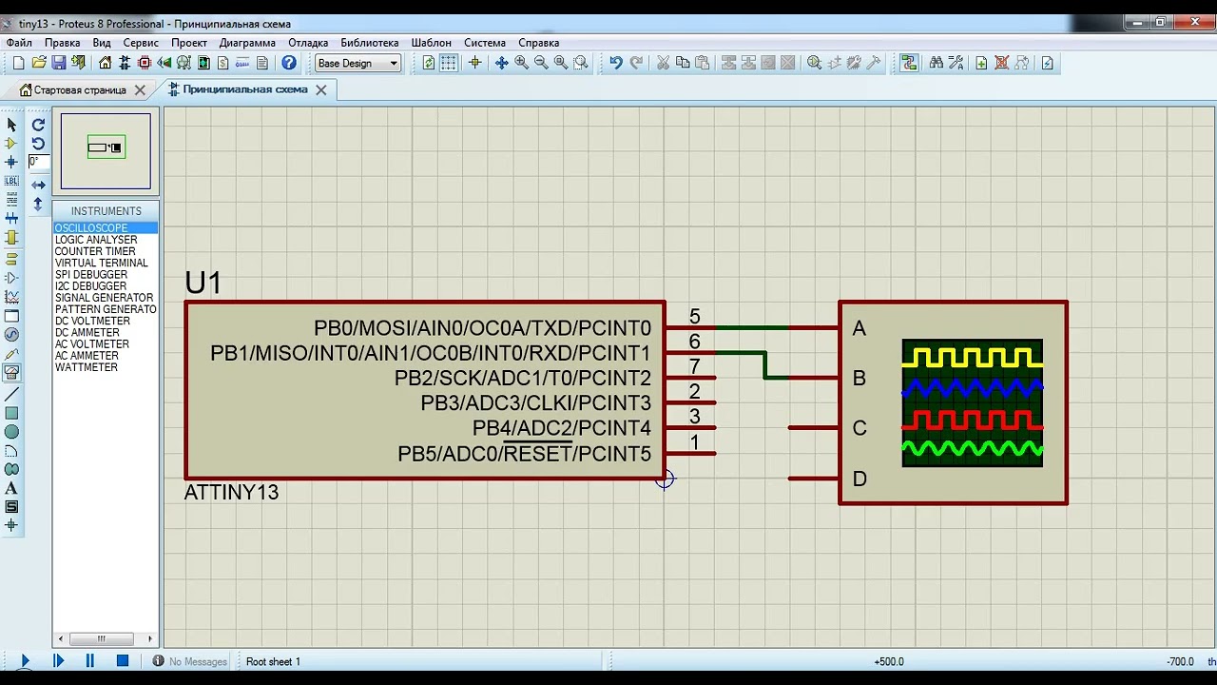Zoom to area magnifier icon
This screenshot has height=685, width=1217.
(x=581, y=63)
